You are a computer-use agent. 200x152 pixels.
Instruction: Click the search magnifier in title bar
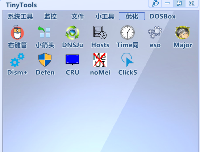(155, 4)
